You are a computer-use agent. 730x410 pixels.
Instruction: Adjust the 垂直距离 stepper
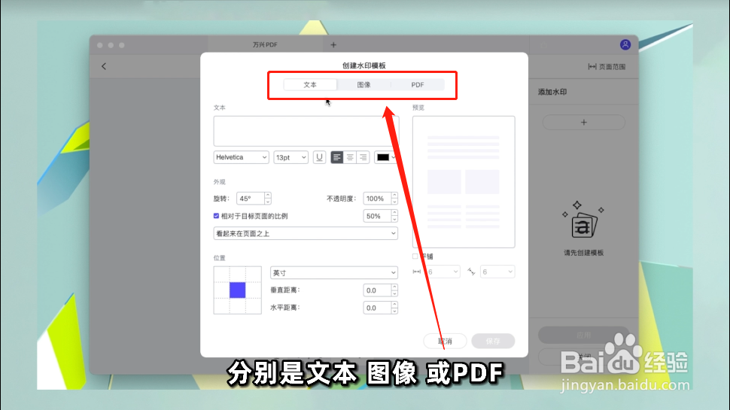tap(394, 290)
